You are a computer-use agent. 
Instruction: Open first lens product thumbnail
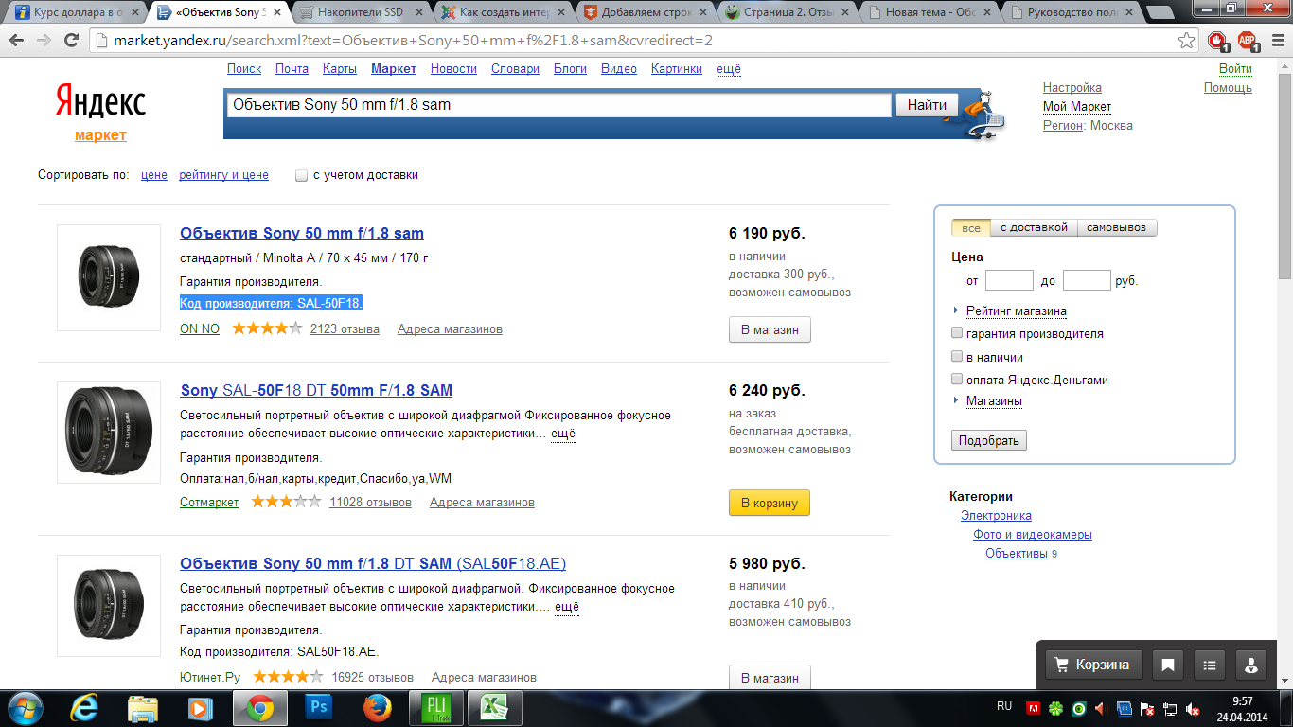[109, 277]
